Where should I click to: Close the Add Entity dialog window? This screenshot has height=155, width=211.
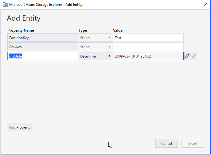[x=205, y=4]
